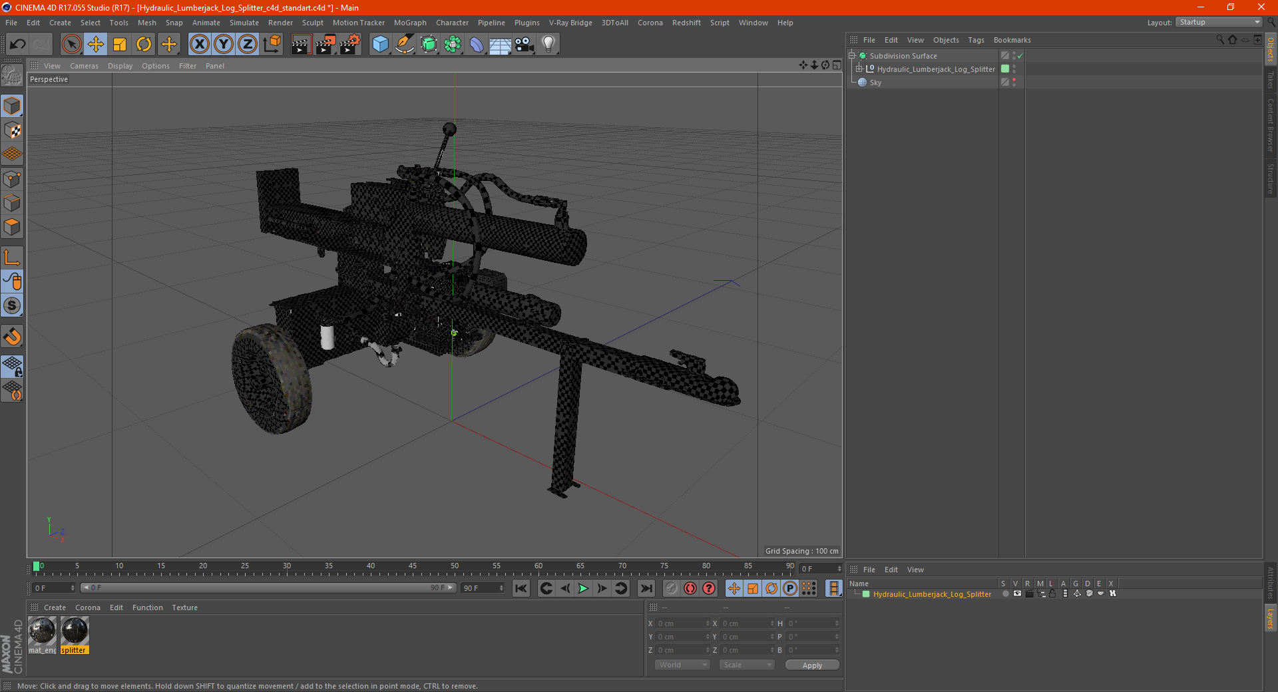Add a camera object

(525, 45)
